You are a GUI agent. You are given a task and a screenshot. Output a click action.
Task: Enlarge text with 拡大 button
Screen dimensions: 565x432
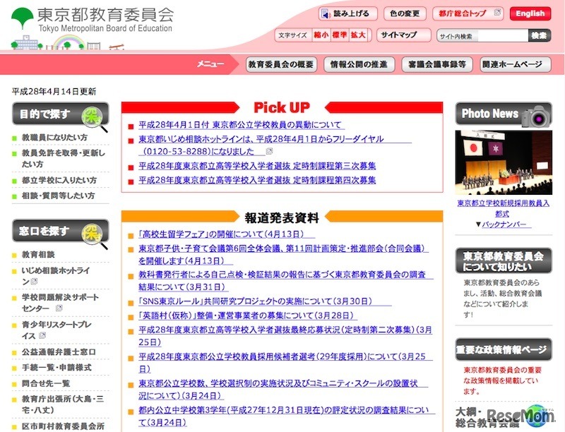pyautogui.click(x=358, y=35)
